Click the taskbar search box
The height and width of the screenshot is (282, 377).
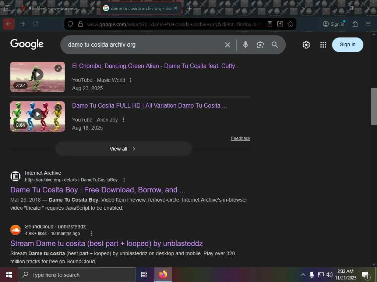point(77,275)
